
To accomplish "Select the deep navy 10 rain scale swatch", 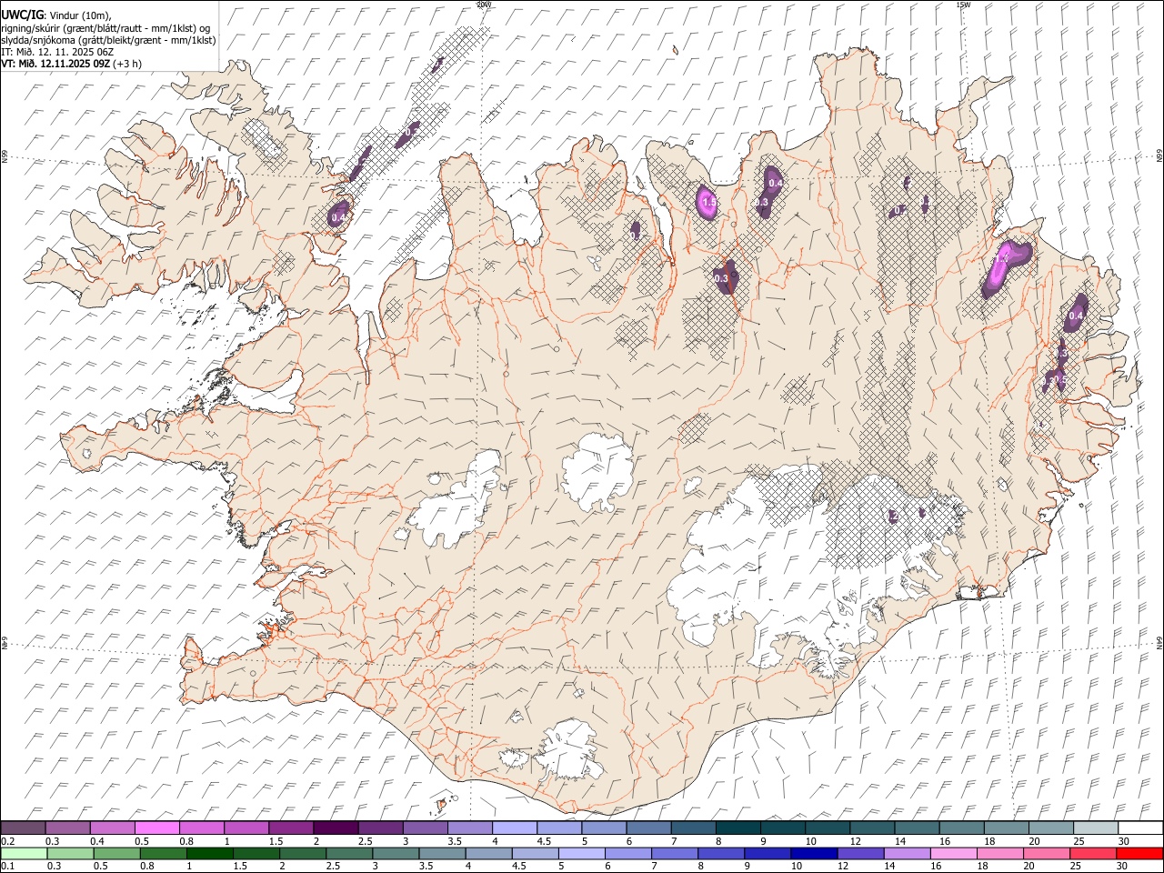I will [x=814, y=853].
